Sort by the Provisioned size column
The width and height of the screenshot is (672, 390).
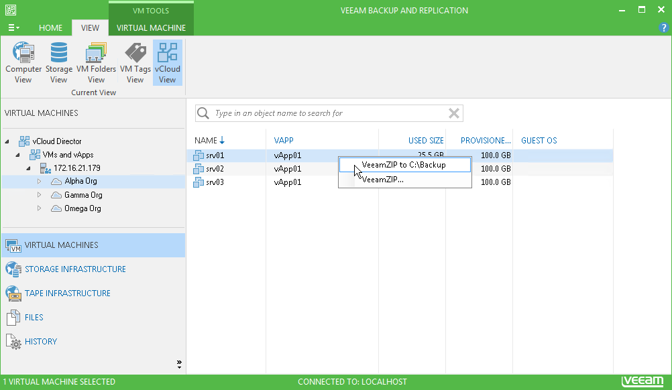(485, 141)
